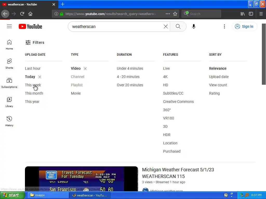Image resolution: width=266 pixels, height=199 pixels.
Task: Close the weatherscan YouTube tab
Action: pos(54,4)
